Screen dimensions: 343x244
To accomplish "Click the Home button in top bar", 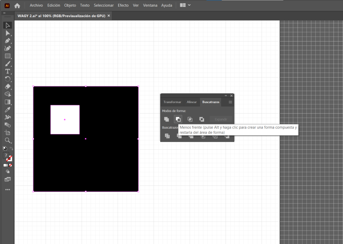I will tap(17, 5).
